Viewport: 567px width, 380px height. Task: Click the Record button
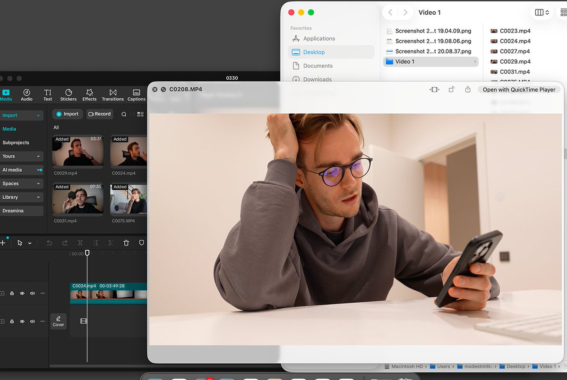[100, 114]
